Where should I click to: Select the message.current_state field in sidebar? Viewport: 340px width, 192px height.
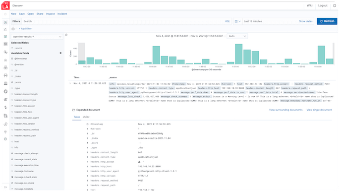tap(26, 159)
